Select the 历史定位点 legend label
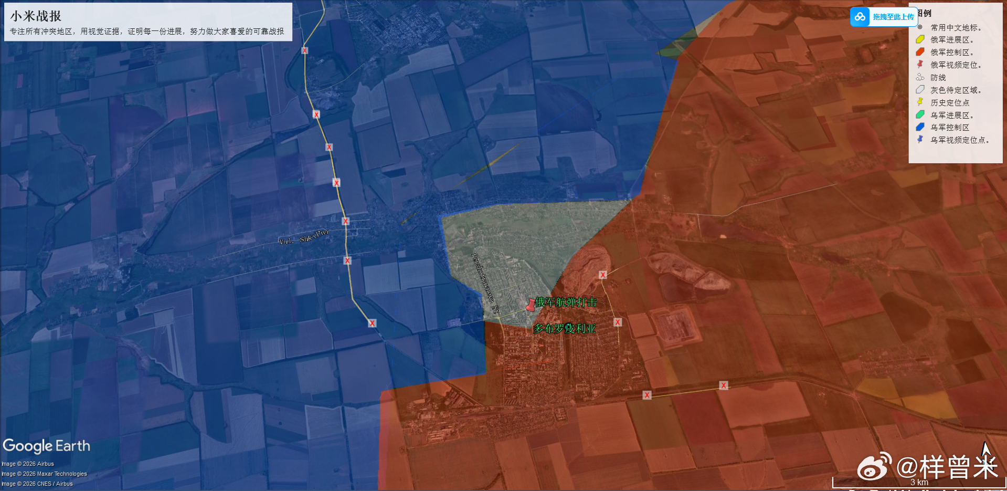The height and width of the screenshot is (491, 1007). click(x=950, y=103)
